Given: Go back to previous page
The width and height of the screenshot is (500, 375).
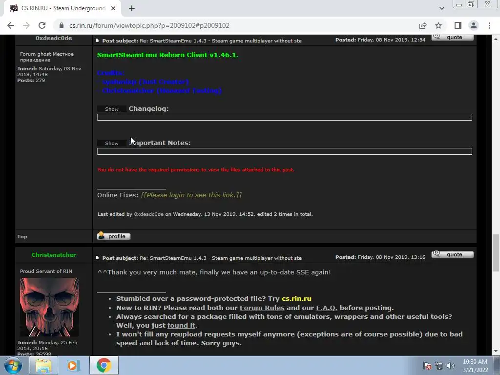Looking at the screenshot, I should point(11,25).
